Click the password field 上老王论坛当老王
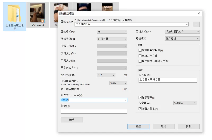 [167, 80]
